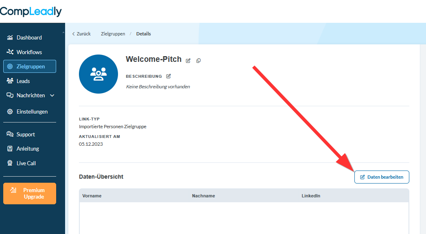This screenshot has width=426, height=234.
Task: Click the Vorname column header
Action: (x=92, y=196)
